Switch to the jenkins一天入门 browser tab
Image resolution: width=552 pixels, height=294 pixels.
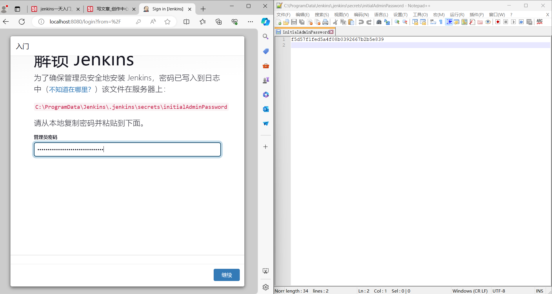point(55,9)
